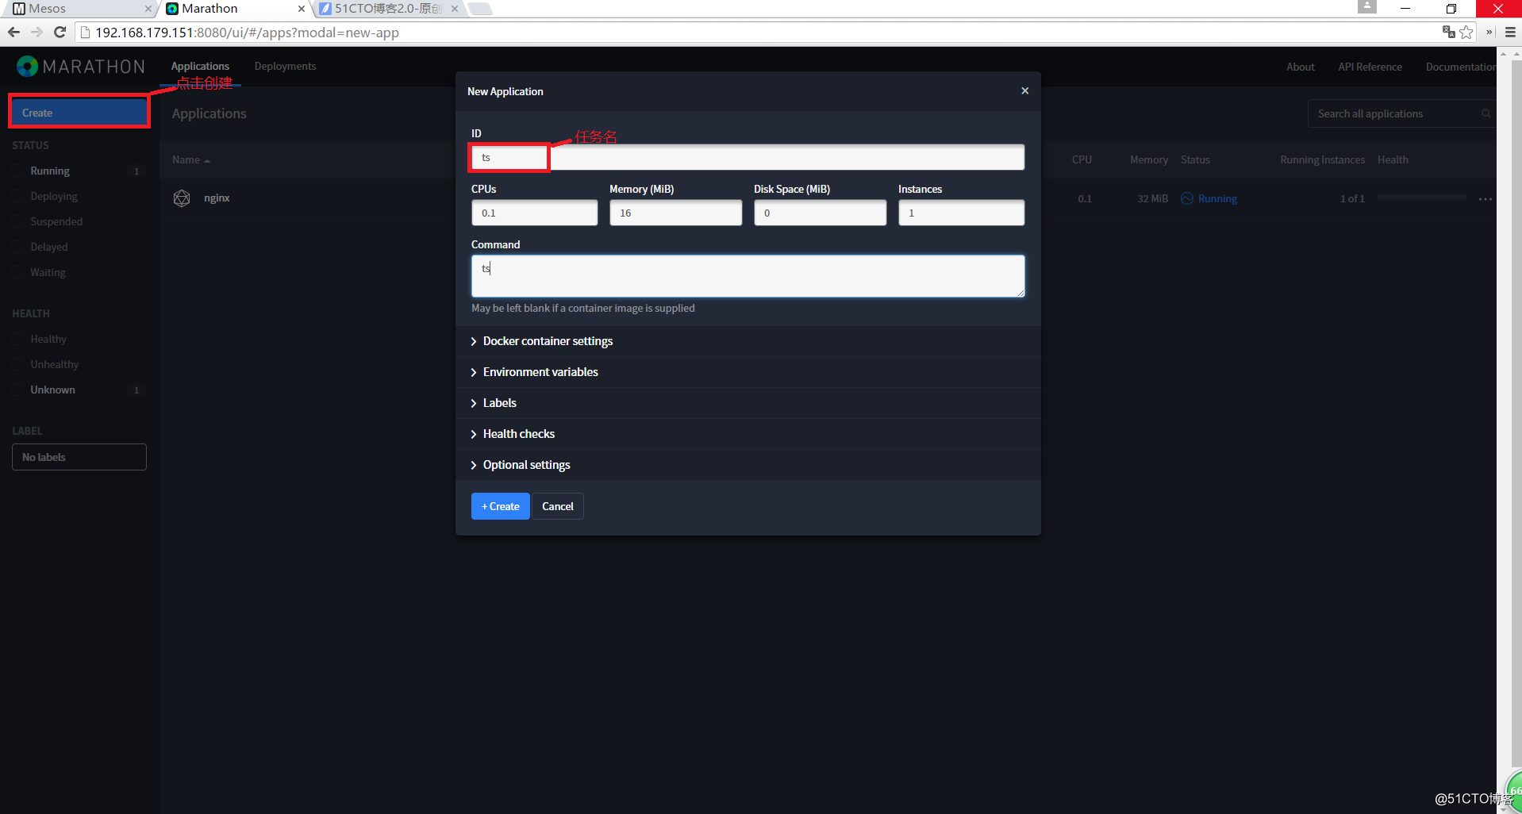Click the Disk Space (MiB) field
Image resolution: width=1522 pixels, height=814 pixels.
coord(820,213)
